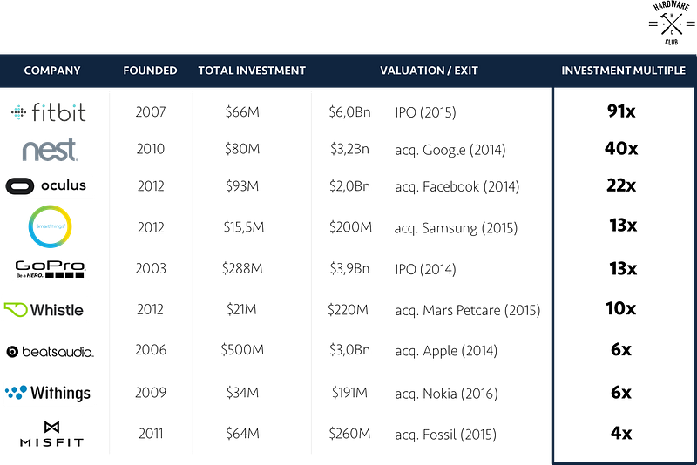697x465 pixels.
Task: Select the Whistle logo
Action: pyautogui.click(x=44, y=309)
